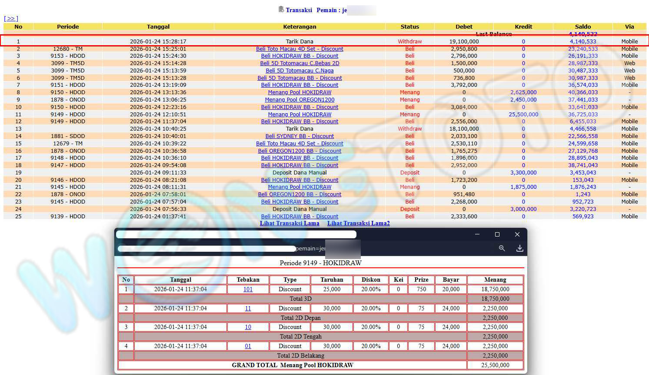Screen dimensions: 649x375
Task: Open Beli 5D Totomacau C.Bebas 2D link
Action: [300, 63]
